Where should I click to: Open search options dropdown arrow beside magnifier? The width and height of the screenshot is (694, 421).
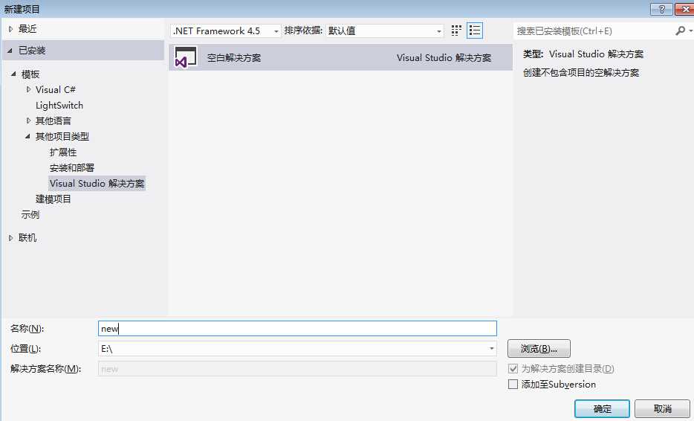690,30
